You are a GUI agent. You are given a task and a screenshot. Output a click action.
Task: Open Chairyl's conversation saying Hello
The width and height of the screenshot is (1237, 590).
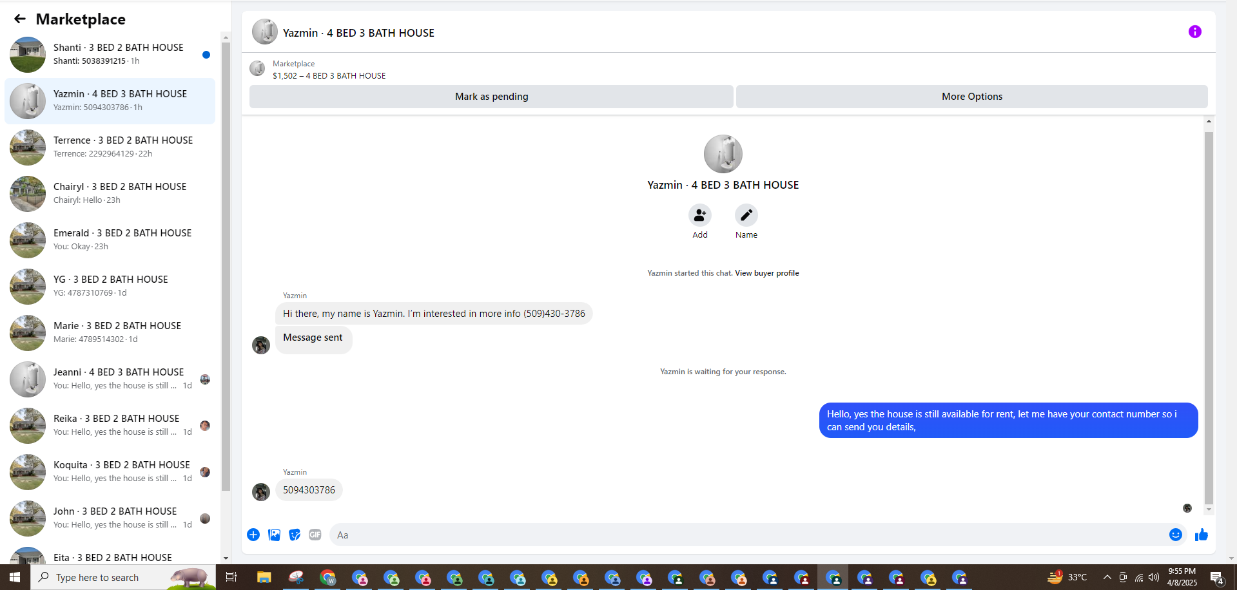coord(110,194)
